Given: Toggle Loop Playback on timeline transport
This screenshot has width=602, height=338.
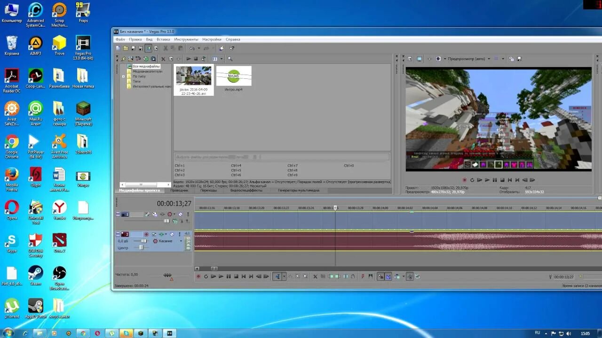Looking at the screenshot, I should [206, 277].
